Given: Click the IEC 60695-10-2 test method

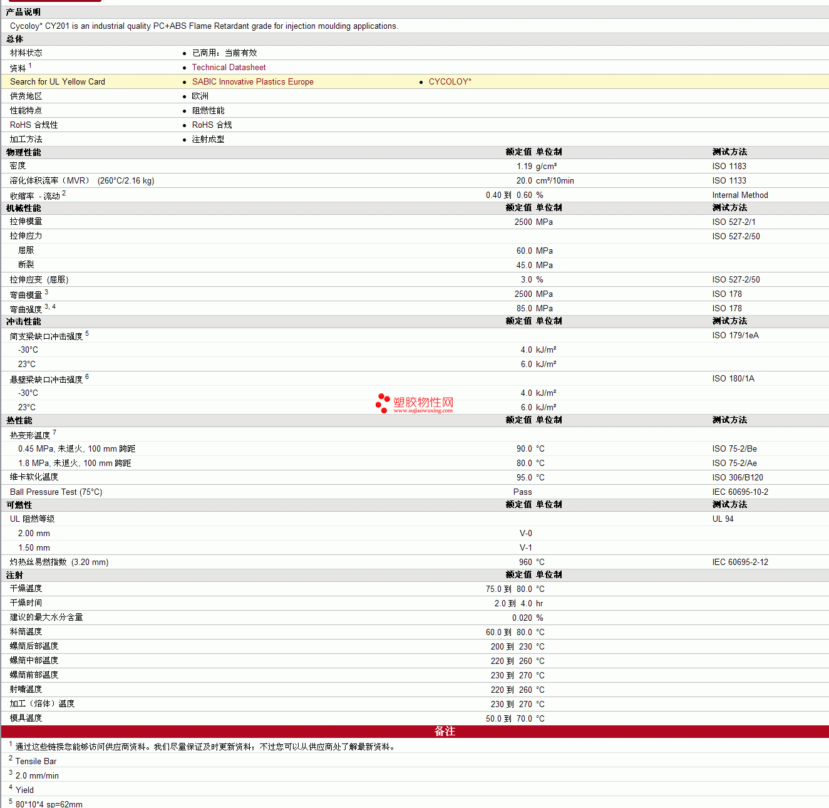Looking at the screenshot, I should (x=739, y=492).
